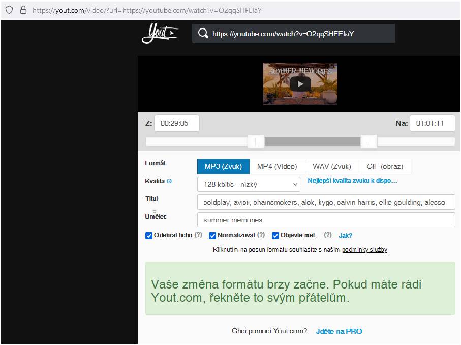Choose the WAV (Zvuk) format tab
Screen dimensions: 461x345
coord(332,166)
